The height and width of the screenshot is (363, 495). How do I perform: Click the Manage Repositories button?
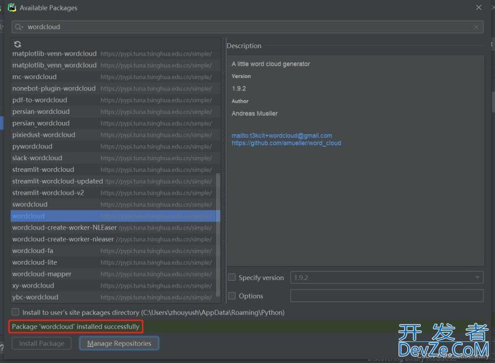tap(119, 343)
